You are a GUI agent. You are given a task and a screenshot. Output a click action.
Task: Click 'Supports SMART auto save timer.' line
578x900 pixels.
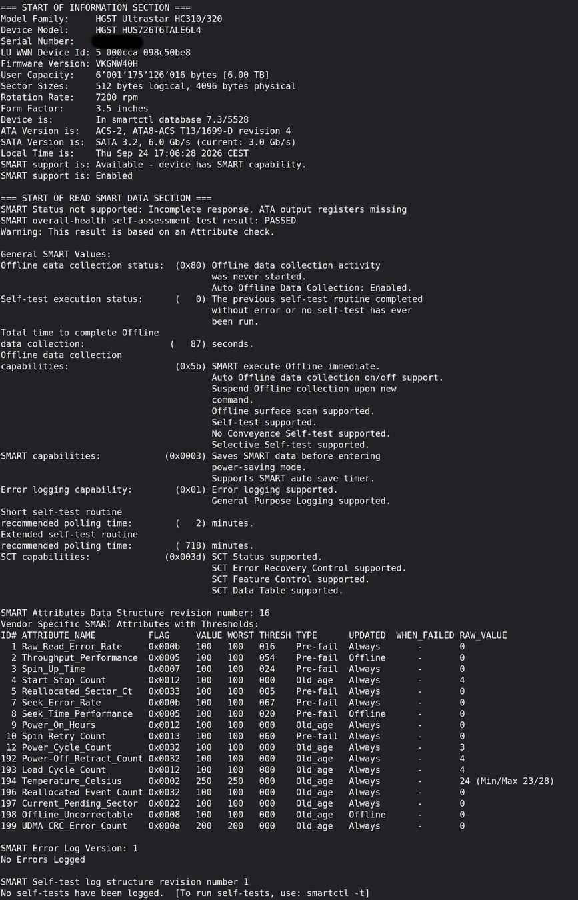pyautogui.click(x=293, y=478)
